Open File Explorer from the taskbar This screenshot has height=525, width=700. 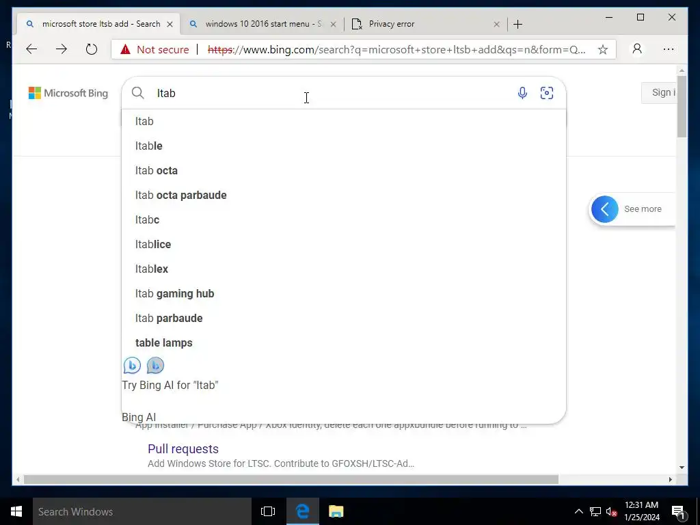coord(336,511)
